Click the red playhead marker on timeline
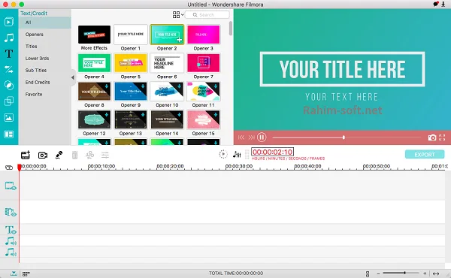This screenshot has width=451, height=278. click(20, 168)
